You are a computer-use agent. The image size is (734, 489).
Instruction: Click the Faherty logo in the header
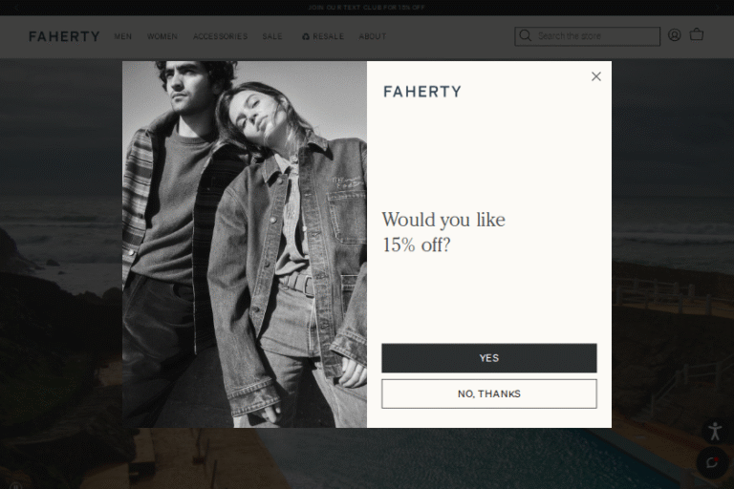point(64,36)
